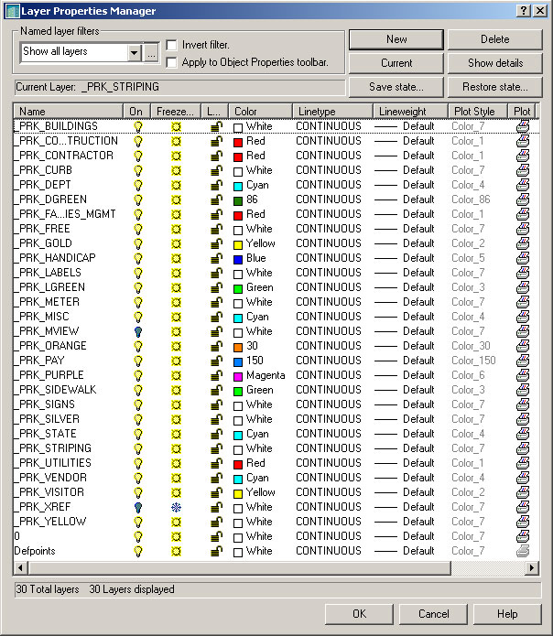Enable the Invert filter checkbox

pos(171,45)
